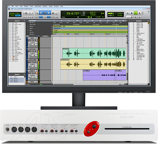
Task: Click the Stop button in transport
Action: 132,13
